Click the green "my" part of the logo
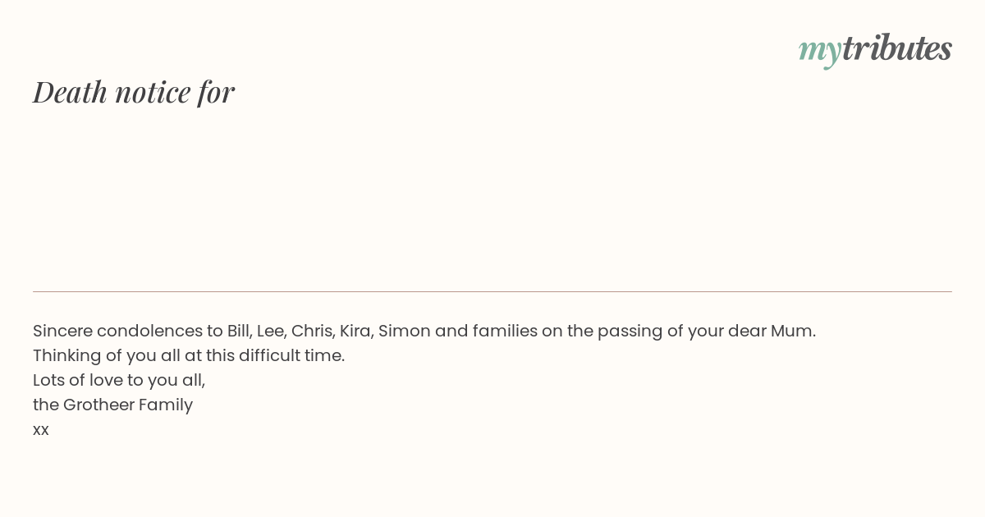The image size is (985, 517). (819, 52)
